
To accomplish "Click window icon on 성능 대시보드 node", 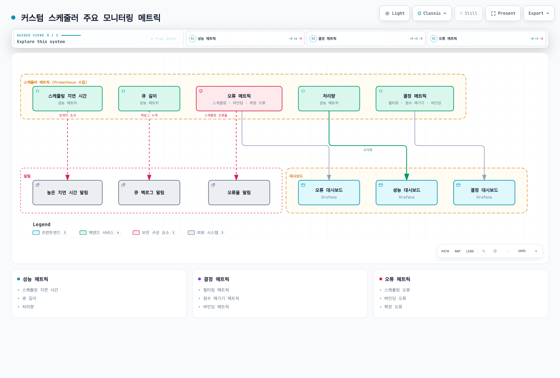I will click(381, 185).
